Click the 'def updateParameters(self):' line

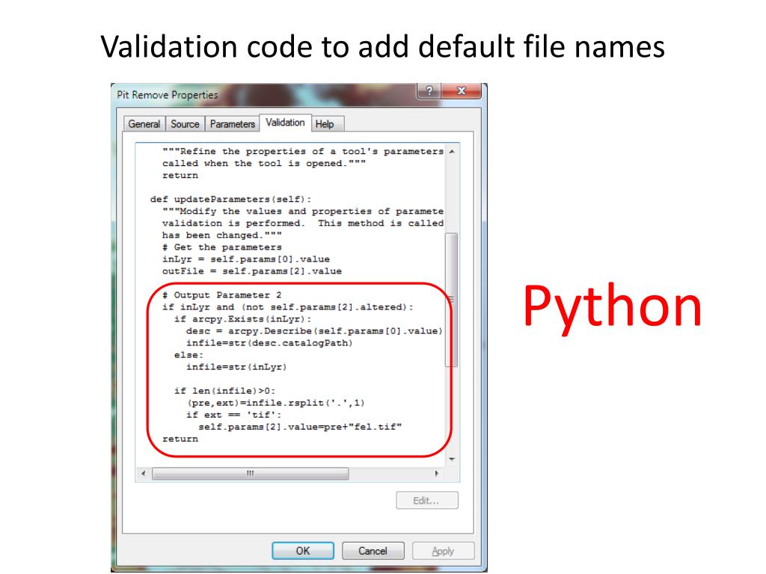230,199
